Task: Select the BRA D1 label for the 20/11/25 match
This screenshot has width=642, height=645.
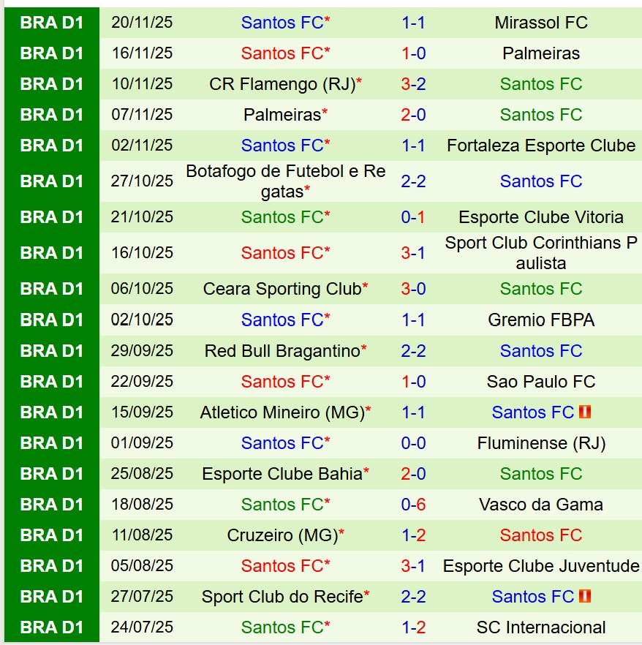Action: (52, 23)
